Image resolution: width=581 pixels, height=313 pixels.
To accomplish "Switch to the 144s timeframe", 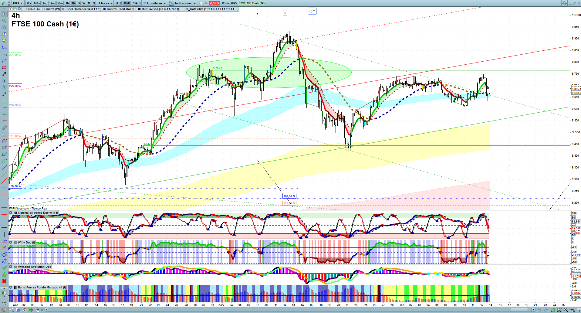I will [37, 3].
